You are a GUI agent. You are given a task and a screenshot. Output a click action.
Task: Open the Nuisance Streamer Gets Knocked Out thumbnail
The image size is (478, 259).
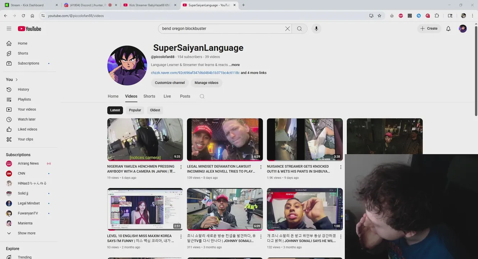[305, 140]
